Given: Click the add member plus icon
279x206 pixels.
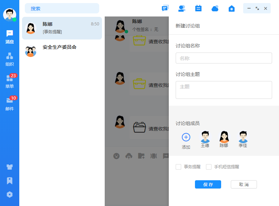Looking at the screenshot, I should click(x=186, y=137).
